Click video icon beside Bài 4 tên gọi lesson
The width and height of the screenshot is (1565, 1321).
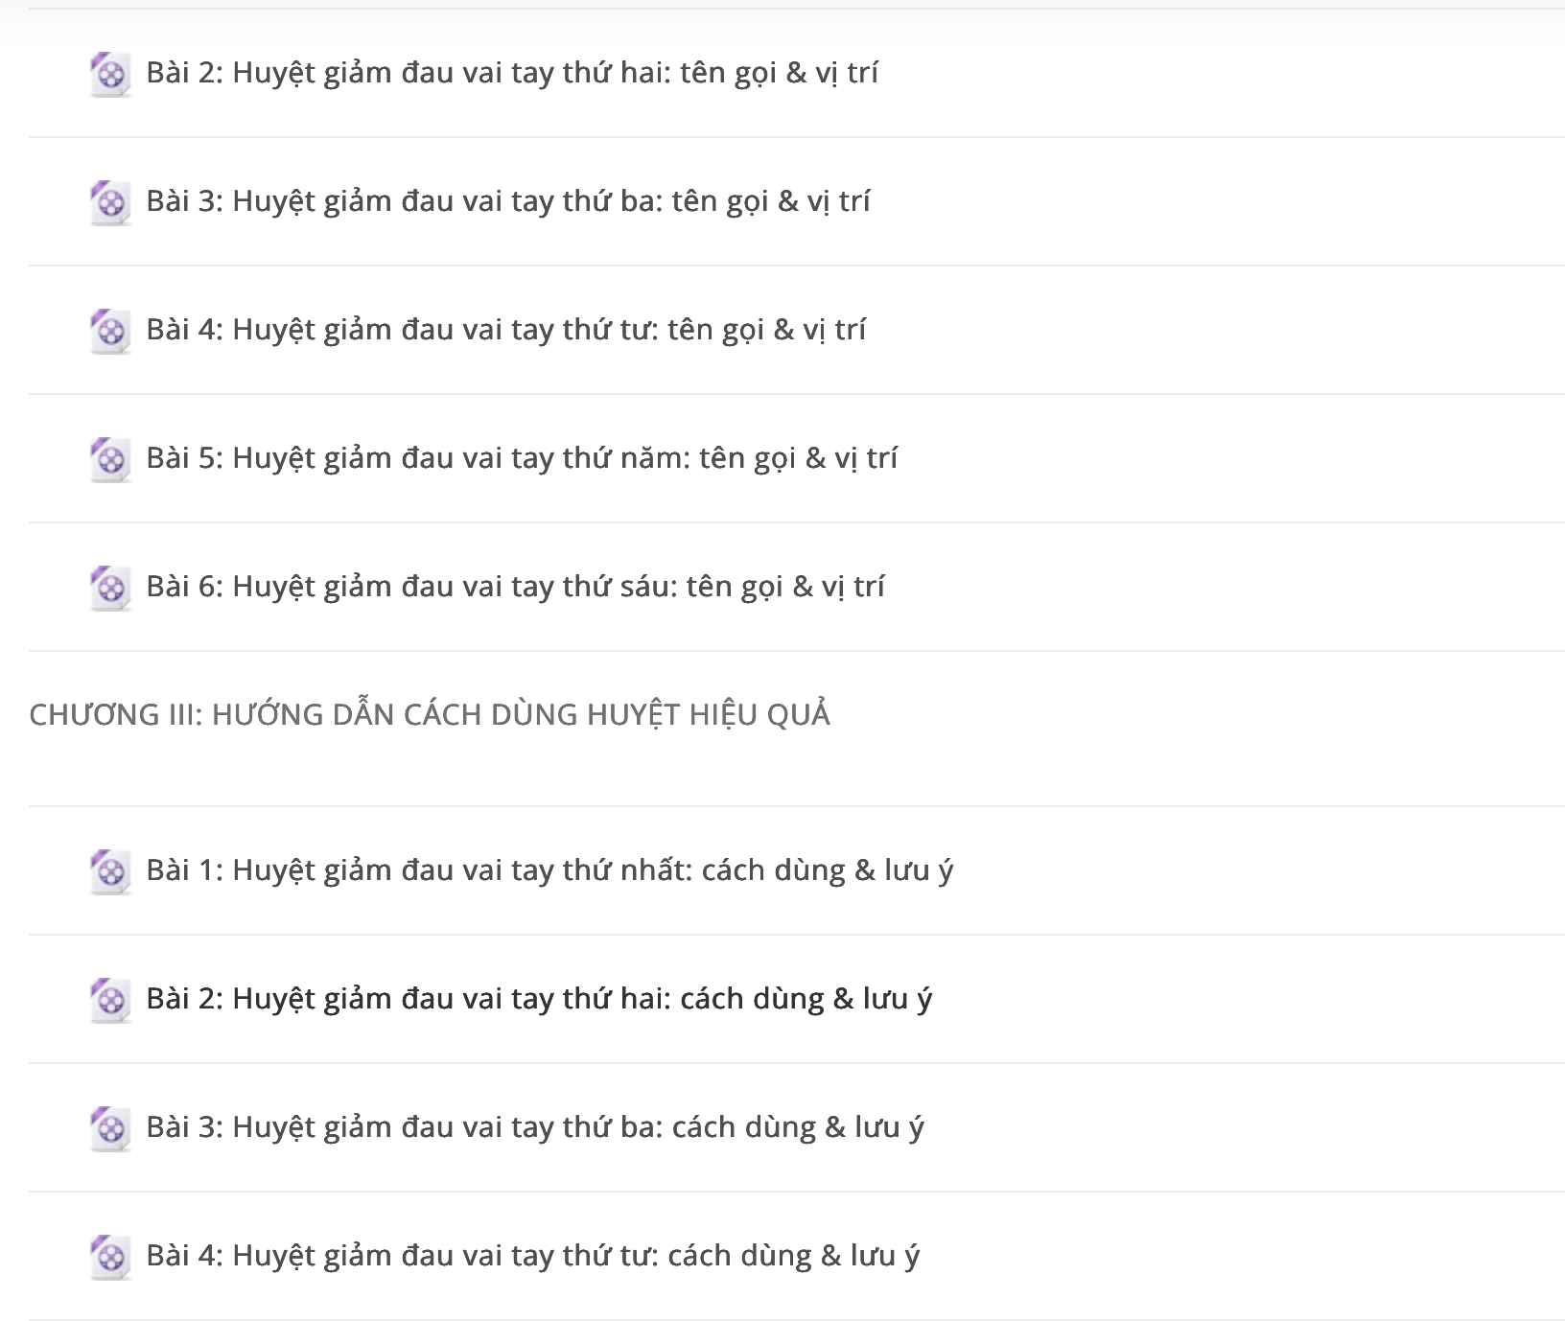pos(110,331)
